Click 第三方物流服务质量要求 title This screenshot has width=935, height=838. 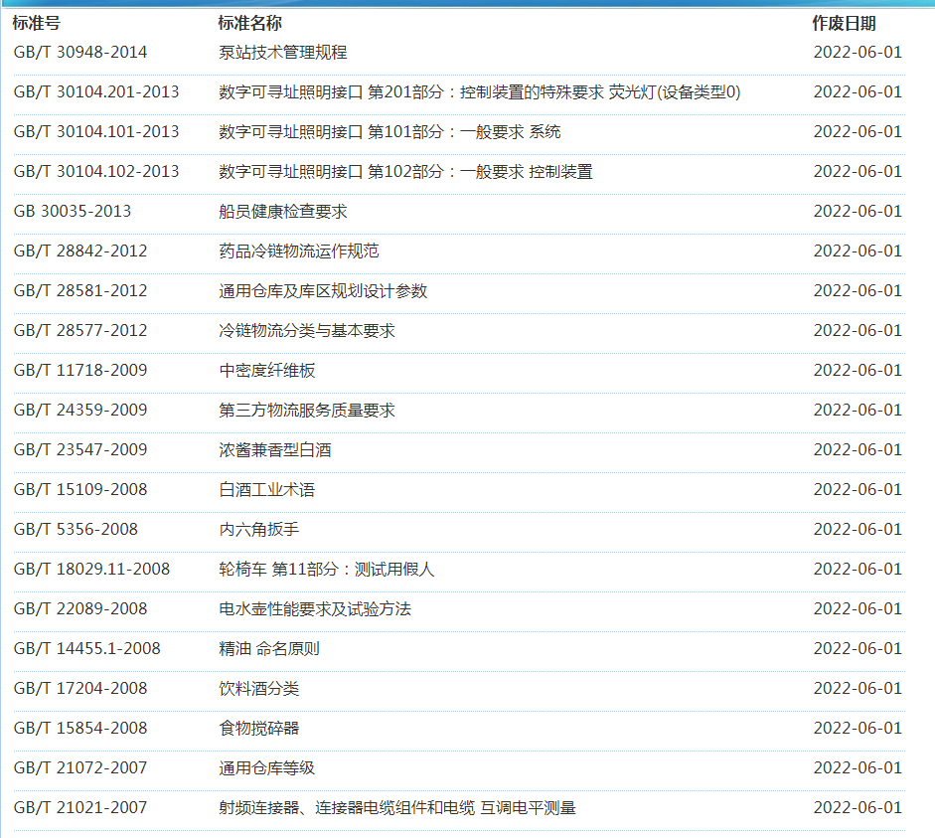coord(307,411)
